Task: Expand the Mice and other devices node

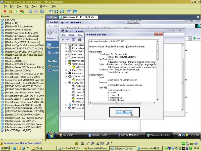Action: pyautogui.click(x=66, y=58)
